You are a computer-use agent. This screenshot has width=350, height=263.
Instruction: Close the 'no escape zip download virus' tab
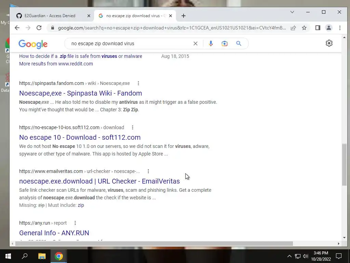[171, 16]
